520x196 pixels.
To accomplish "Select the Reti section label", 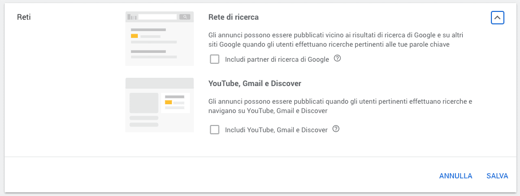I will click(24, 17).
